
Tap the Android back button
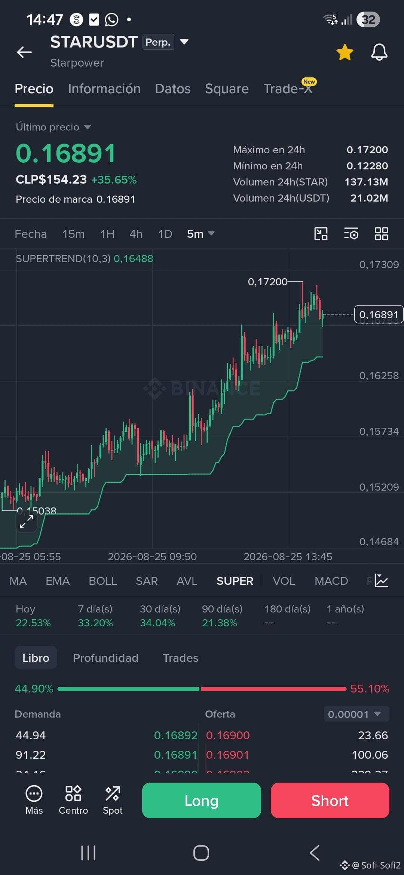coord(315,853)
